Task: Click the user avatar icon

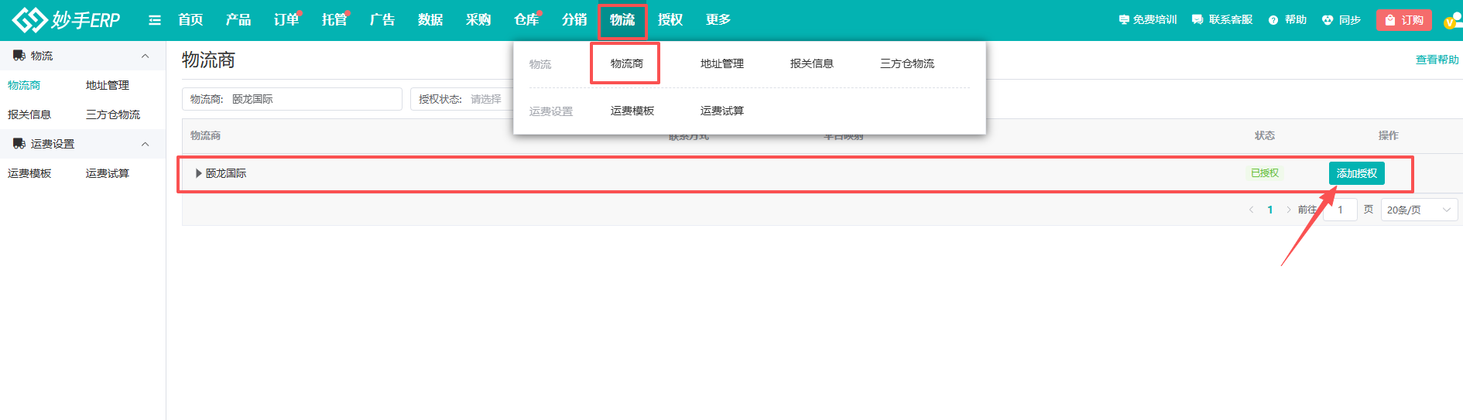Action: (x=1453, y=20)
